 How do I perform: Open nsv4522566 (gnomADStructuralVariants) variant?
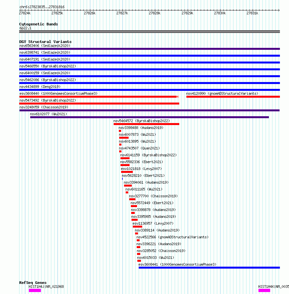172,237
